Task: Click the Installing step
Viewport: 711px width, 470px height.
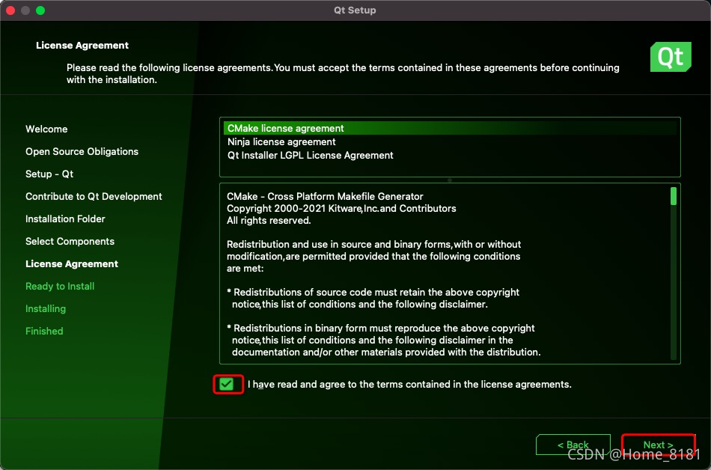Action: [46, 308]
